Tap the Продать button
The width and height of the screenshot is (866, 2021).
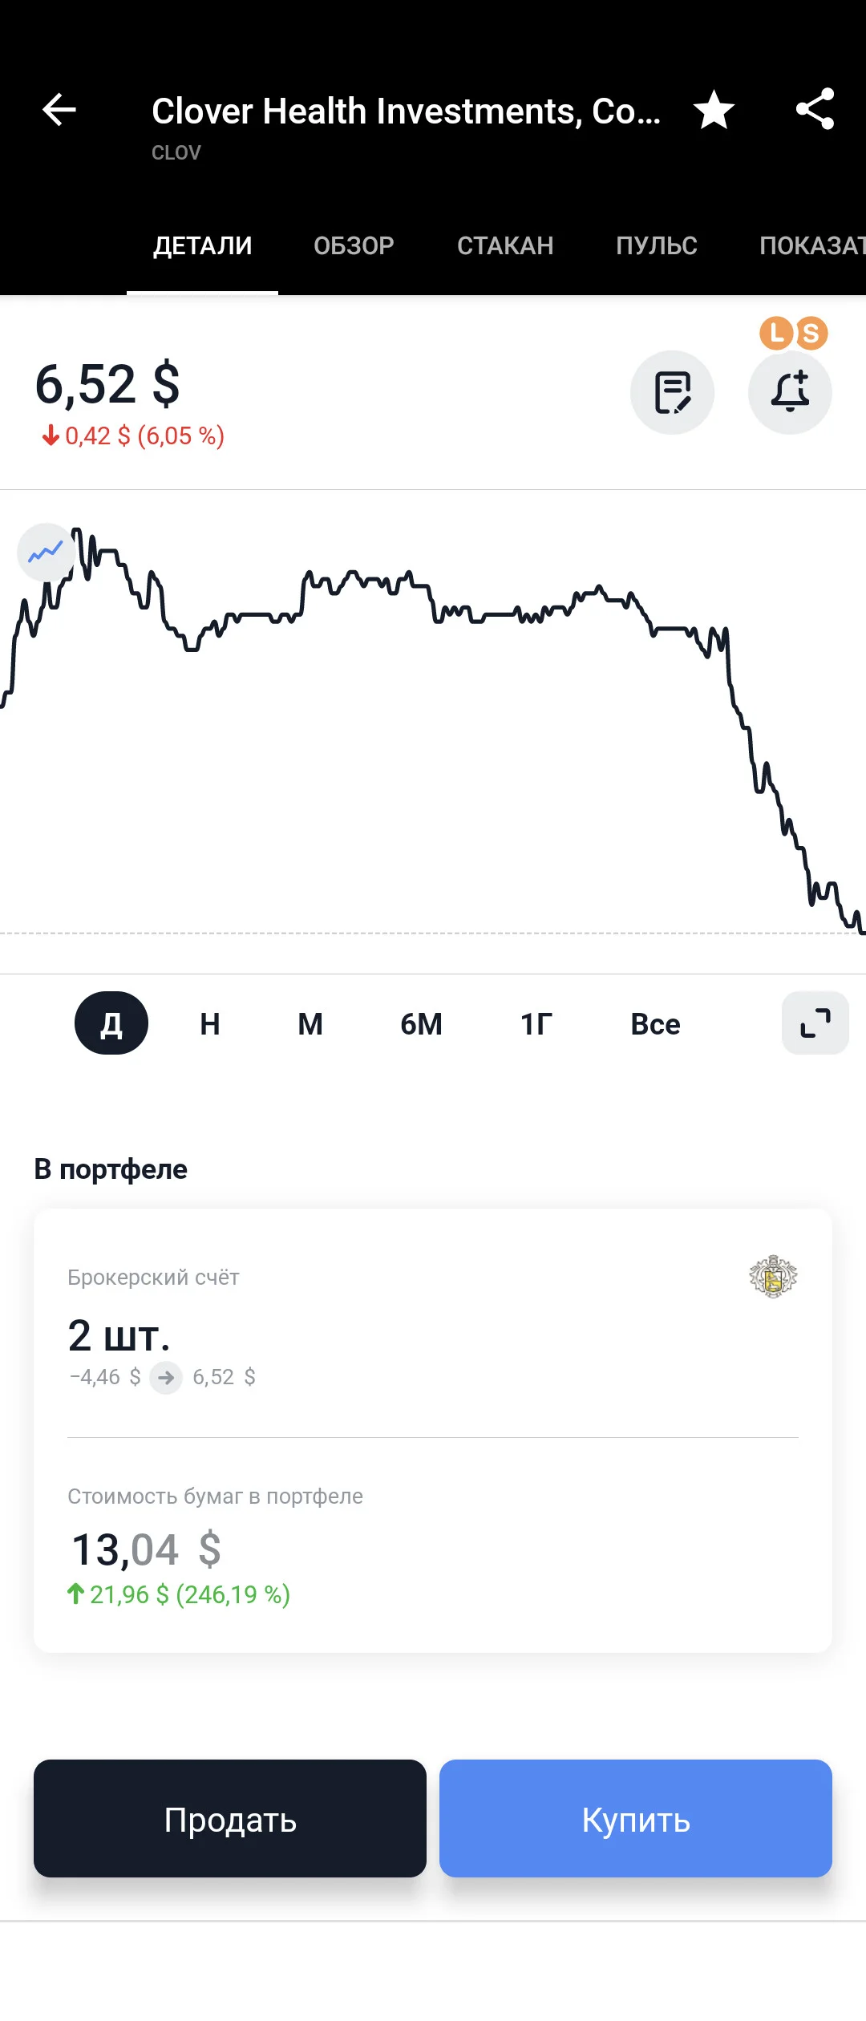point(230,1818)
